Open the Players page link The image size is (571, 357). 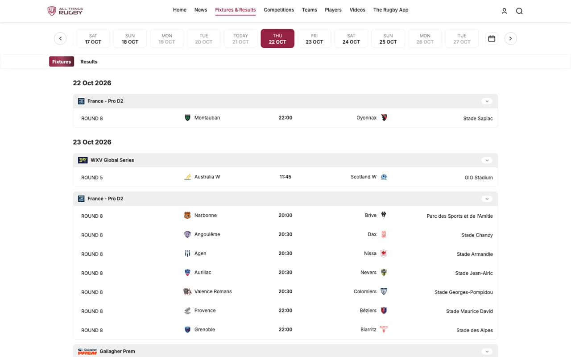333,10
